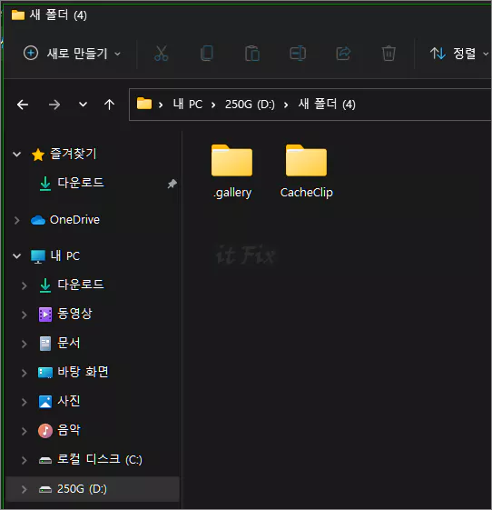The image size is (492, 510).
Task: Expand the 사진 tree node
Action: tap(24, 402)
